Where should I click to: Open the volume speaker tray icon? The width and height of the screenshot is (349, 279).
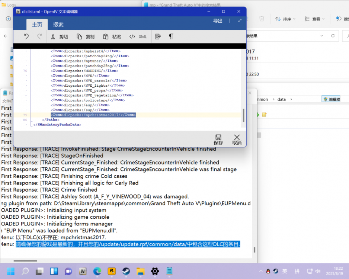tap(318, 271)
